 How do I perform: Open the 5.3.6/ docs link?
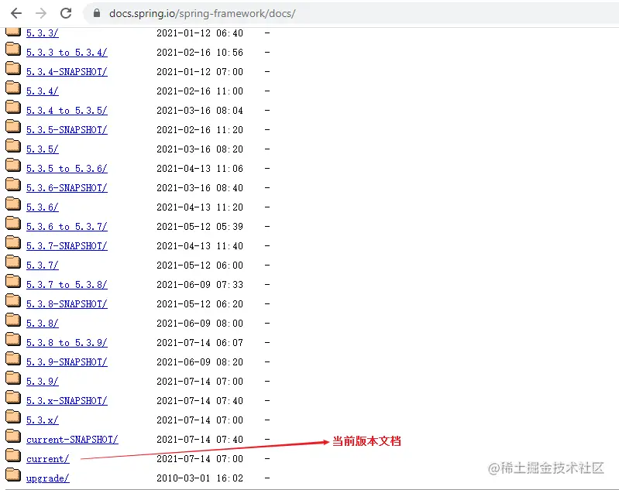click(x=43, y=207)
